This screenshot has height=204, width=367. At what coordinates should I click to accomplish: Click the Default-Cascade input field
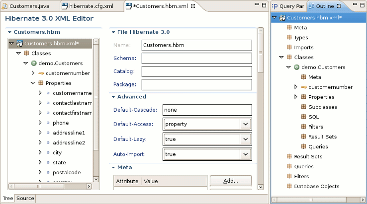point(207,110)
